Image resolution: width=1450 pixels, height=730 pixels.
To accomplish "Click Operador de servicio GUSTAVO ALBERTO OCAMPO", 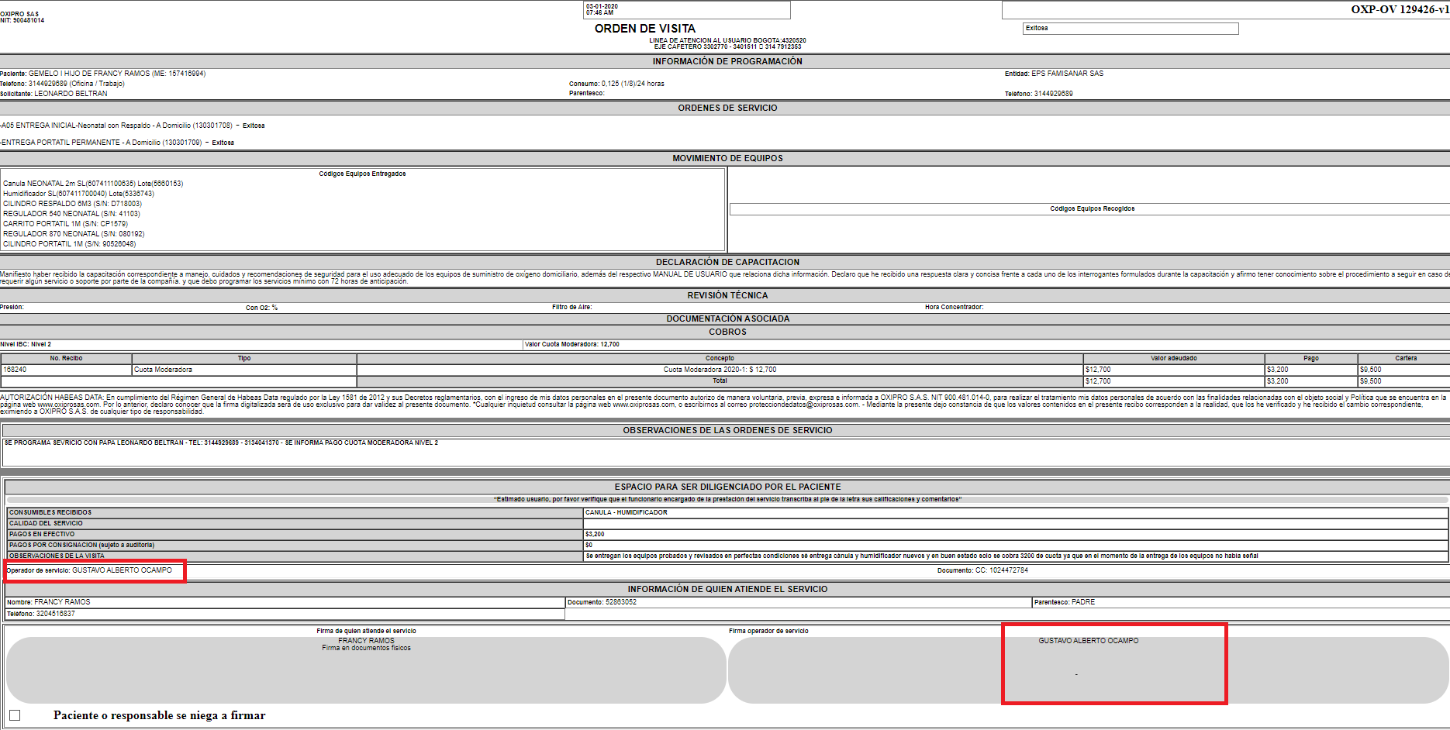I will pyautogui.click(x=89, y=570).
